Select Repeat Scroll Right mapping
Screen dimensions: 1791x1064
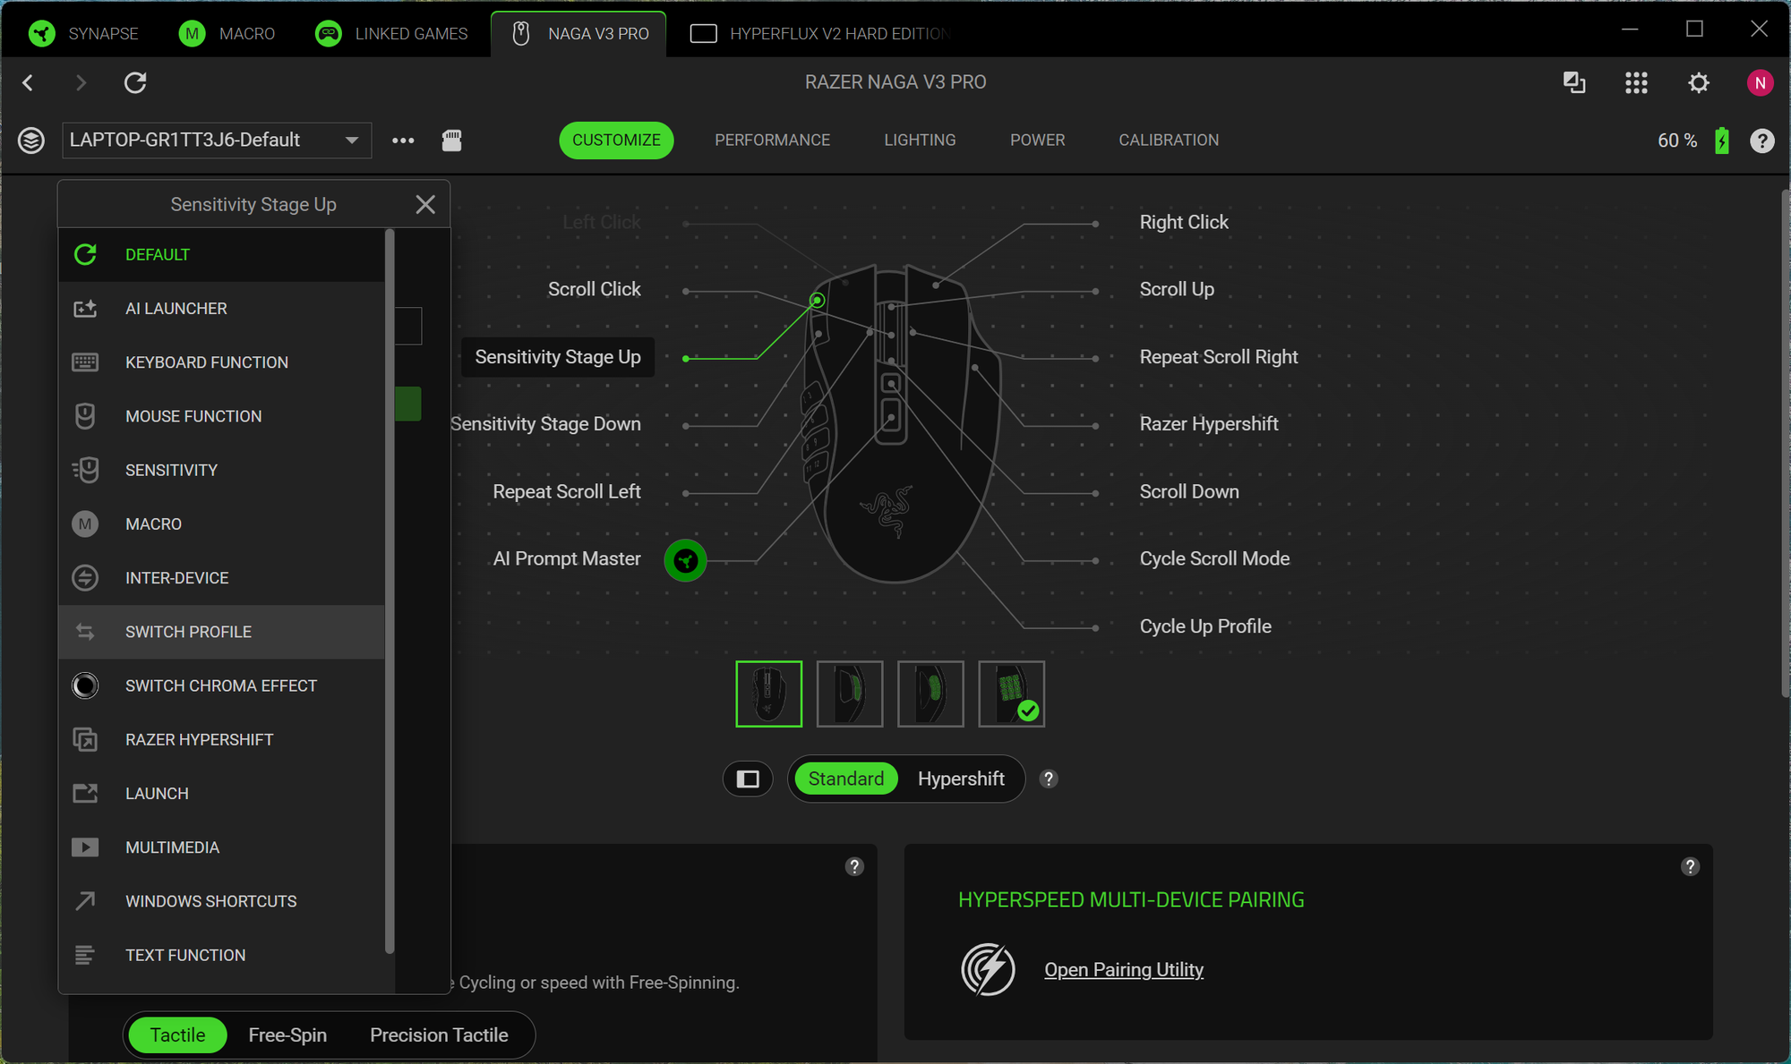[1218, 357]
